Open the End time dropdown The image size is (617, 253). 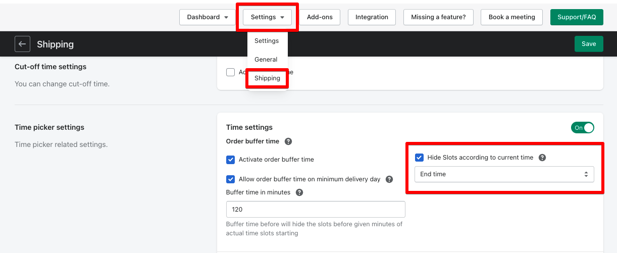coord(504,174)
